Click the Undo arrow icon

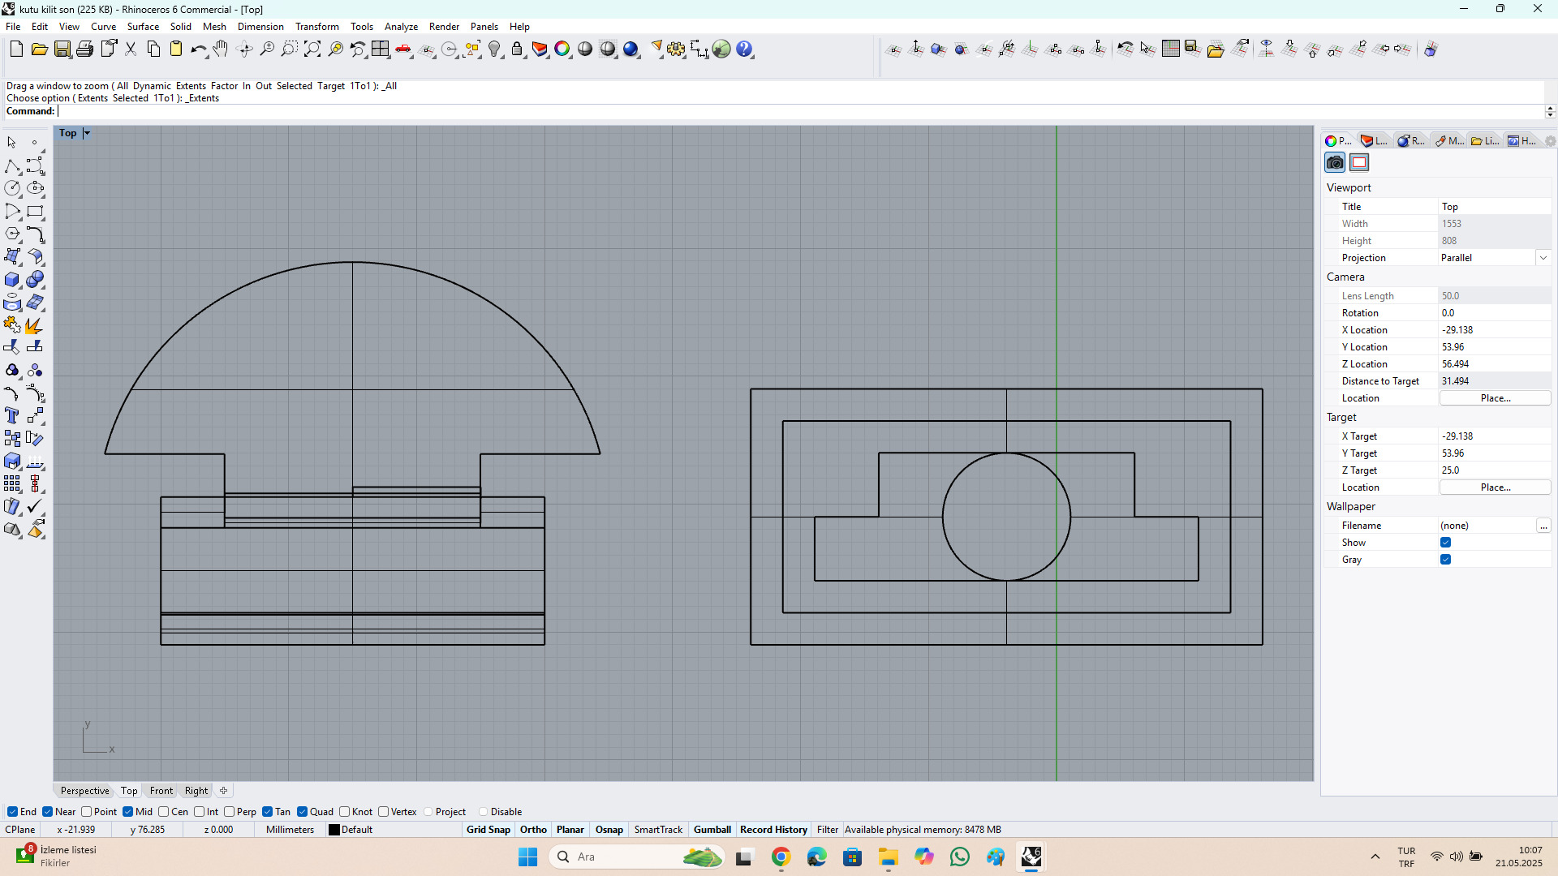point(198,49)
